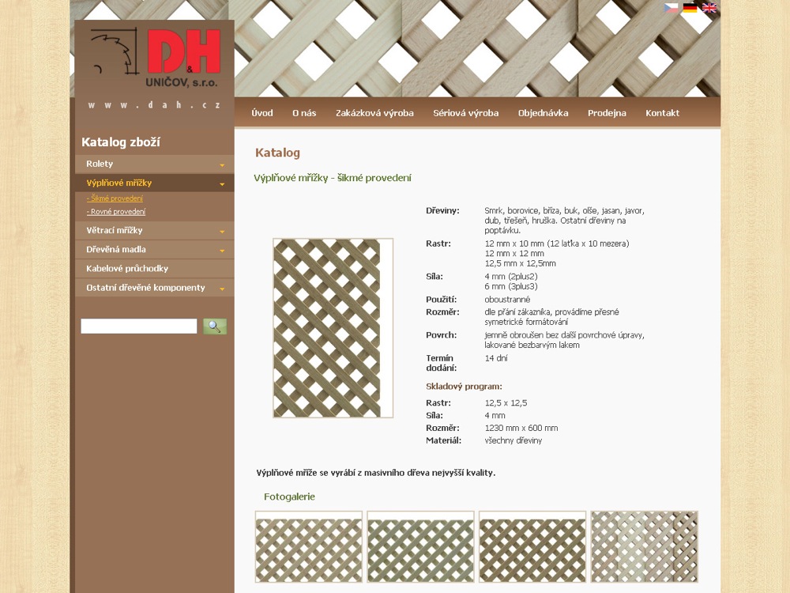Expand the Rolety category arrow

[x=222, y=165]
